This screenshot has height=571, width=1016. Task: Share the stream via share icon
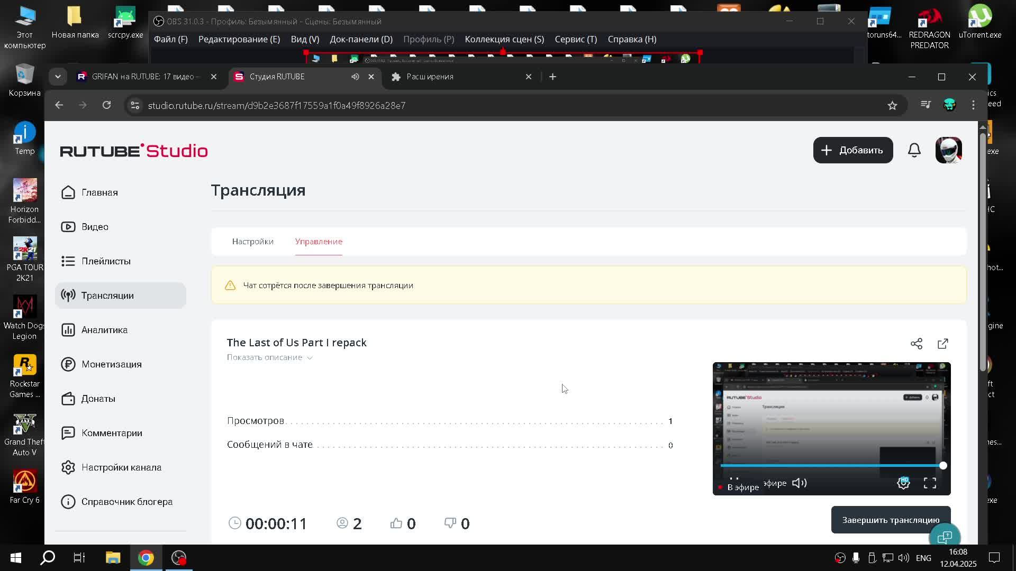pos(917,344)
